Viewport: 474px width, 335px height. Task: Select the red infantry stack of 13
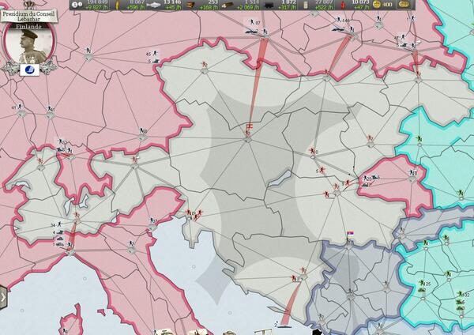click(295, 278)
